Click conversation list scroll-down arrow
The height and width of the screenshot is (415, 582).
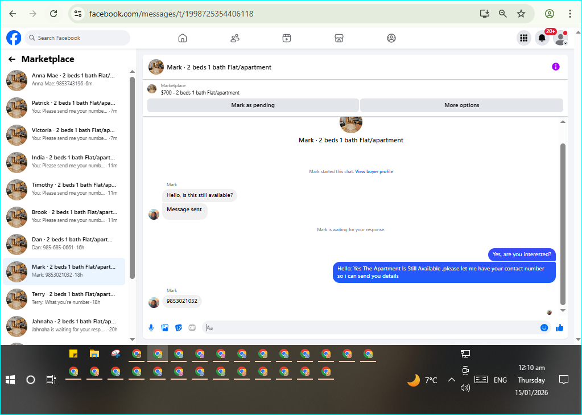(132, 339)
